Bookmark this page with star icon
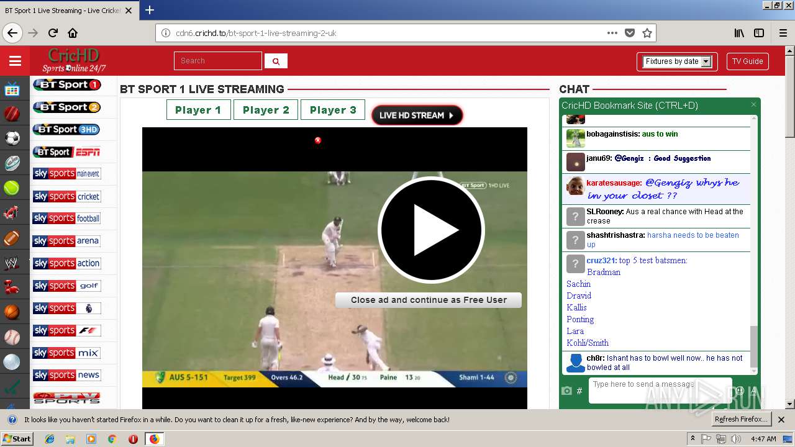The width and height of the screenshot is (795, 447). pos(647,33)
